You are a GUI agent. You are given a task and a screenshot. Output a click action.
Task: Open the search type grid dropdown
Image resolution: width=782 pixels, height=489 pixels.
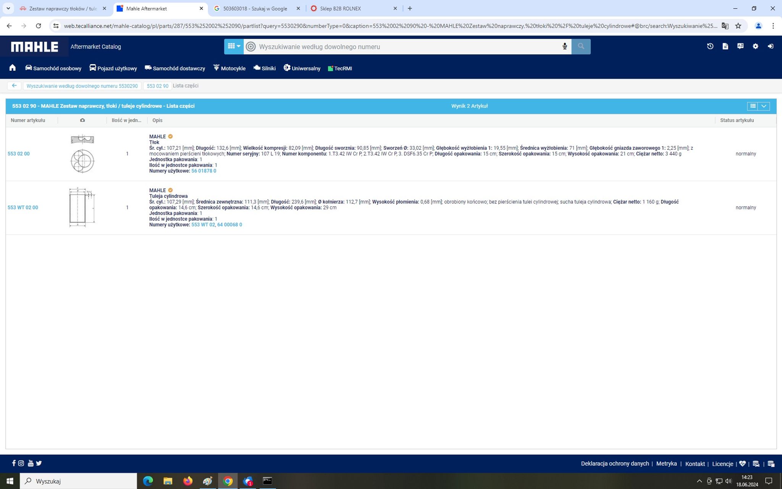click(x=234, y=46)
